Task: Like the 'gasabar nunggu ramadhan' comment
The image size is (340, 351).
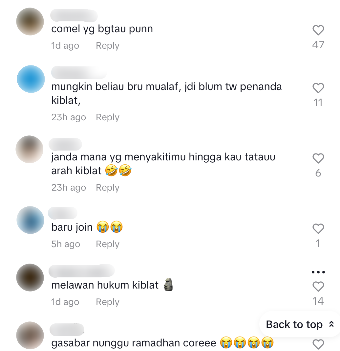Action: [318, 344]
